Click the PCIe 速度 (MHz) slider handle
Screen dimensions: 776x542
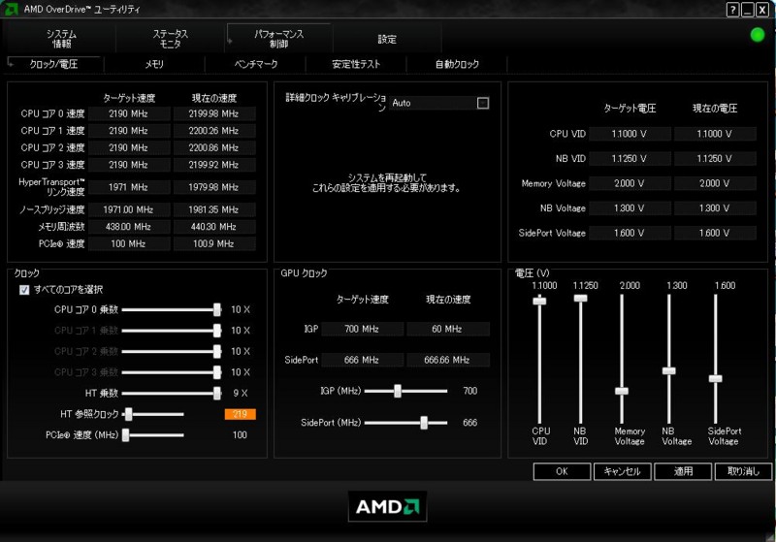tap(126, 434)
